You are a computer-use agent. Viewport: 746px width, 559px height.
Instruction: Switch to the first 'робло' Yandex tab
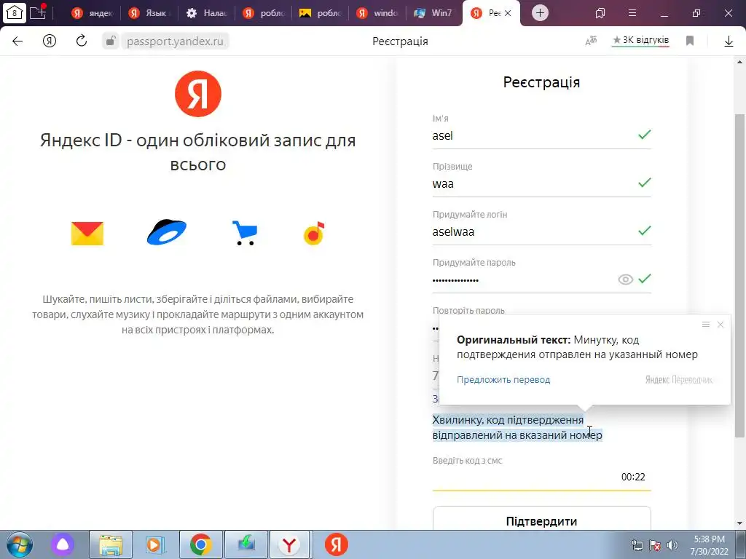point(263,13)
